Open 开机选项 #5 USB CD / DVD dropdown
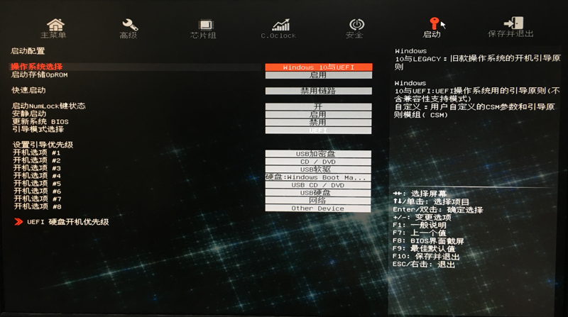Image resolution: width=568 pixels, height=317 pixels. point(318,185)
